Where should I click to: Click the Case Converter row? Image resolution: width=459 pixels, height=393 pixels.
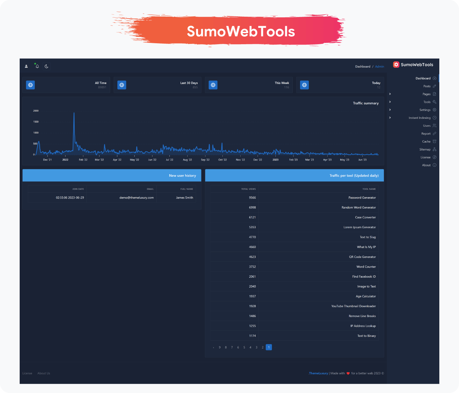click(294, 217)
